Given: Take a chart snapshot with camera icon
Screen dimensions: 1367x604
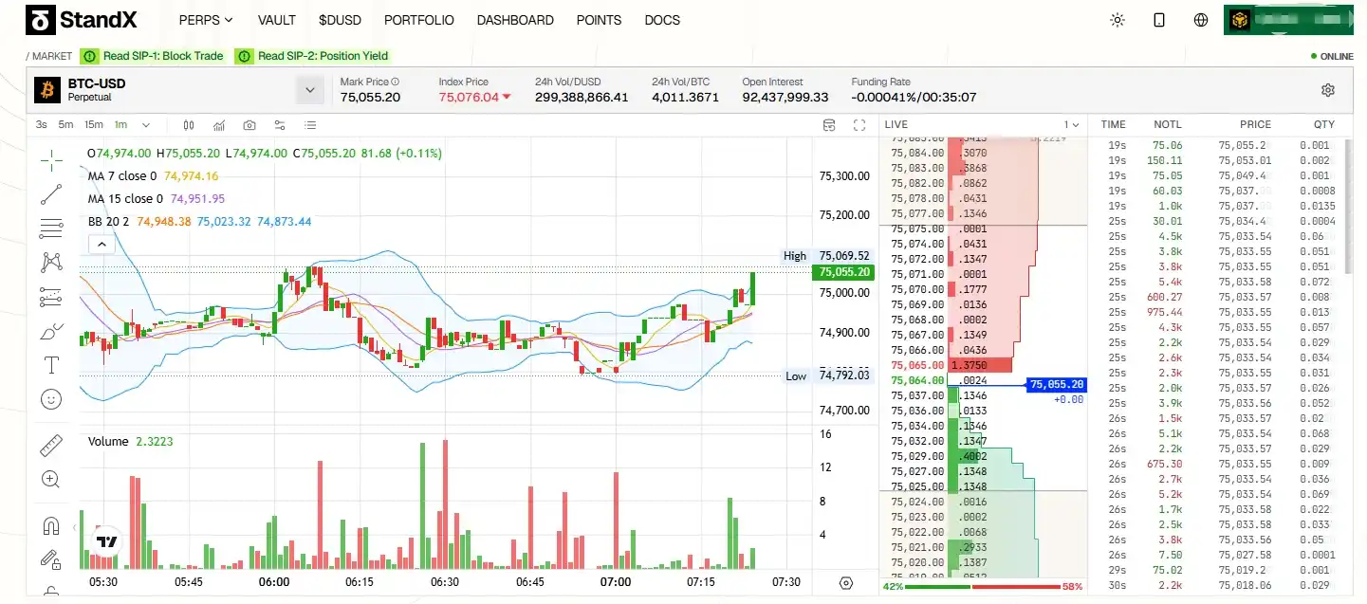Looking at the screenshot, I should tap(249, 125).
